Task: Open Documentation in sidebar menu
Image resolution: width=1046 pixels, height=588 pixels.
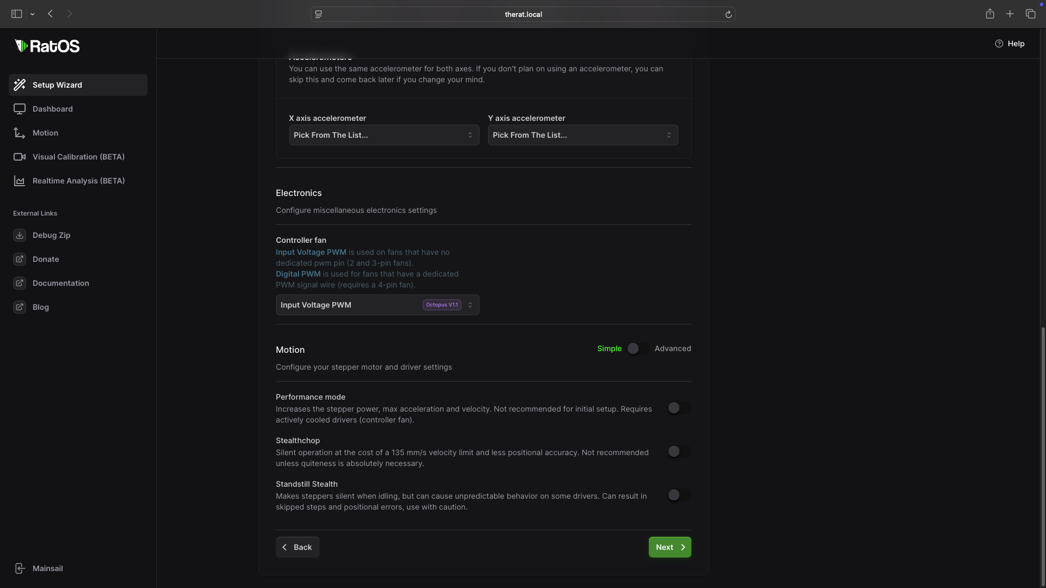Action: pyautogui.click(x=60, y=283)
